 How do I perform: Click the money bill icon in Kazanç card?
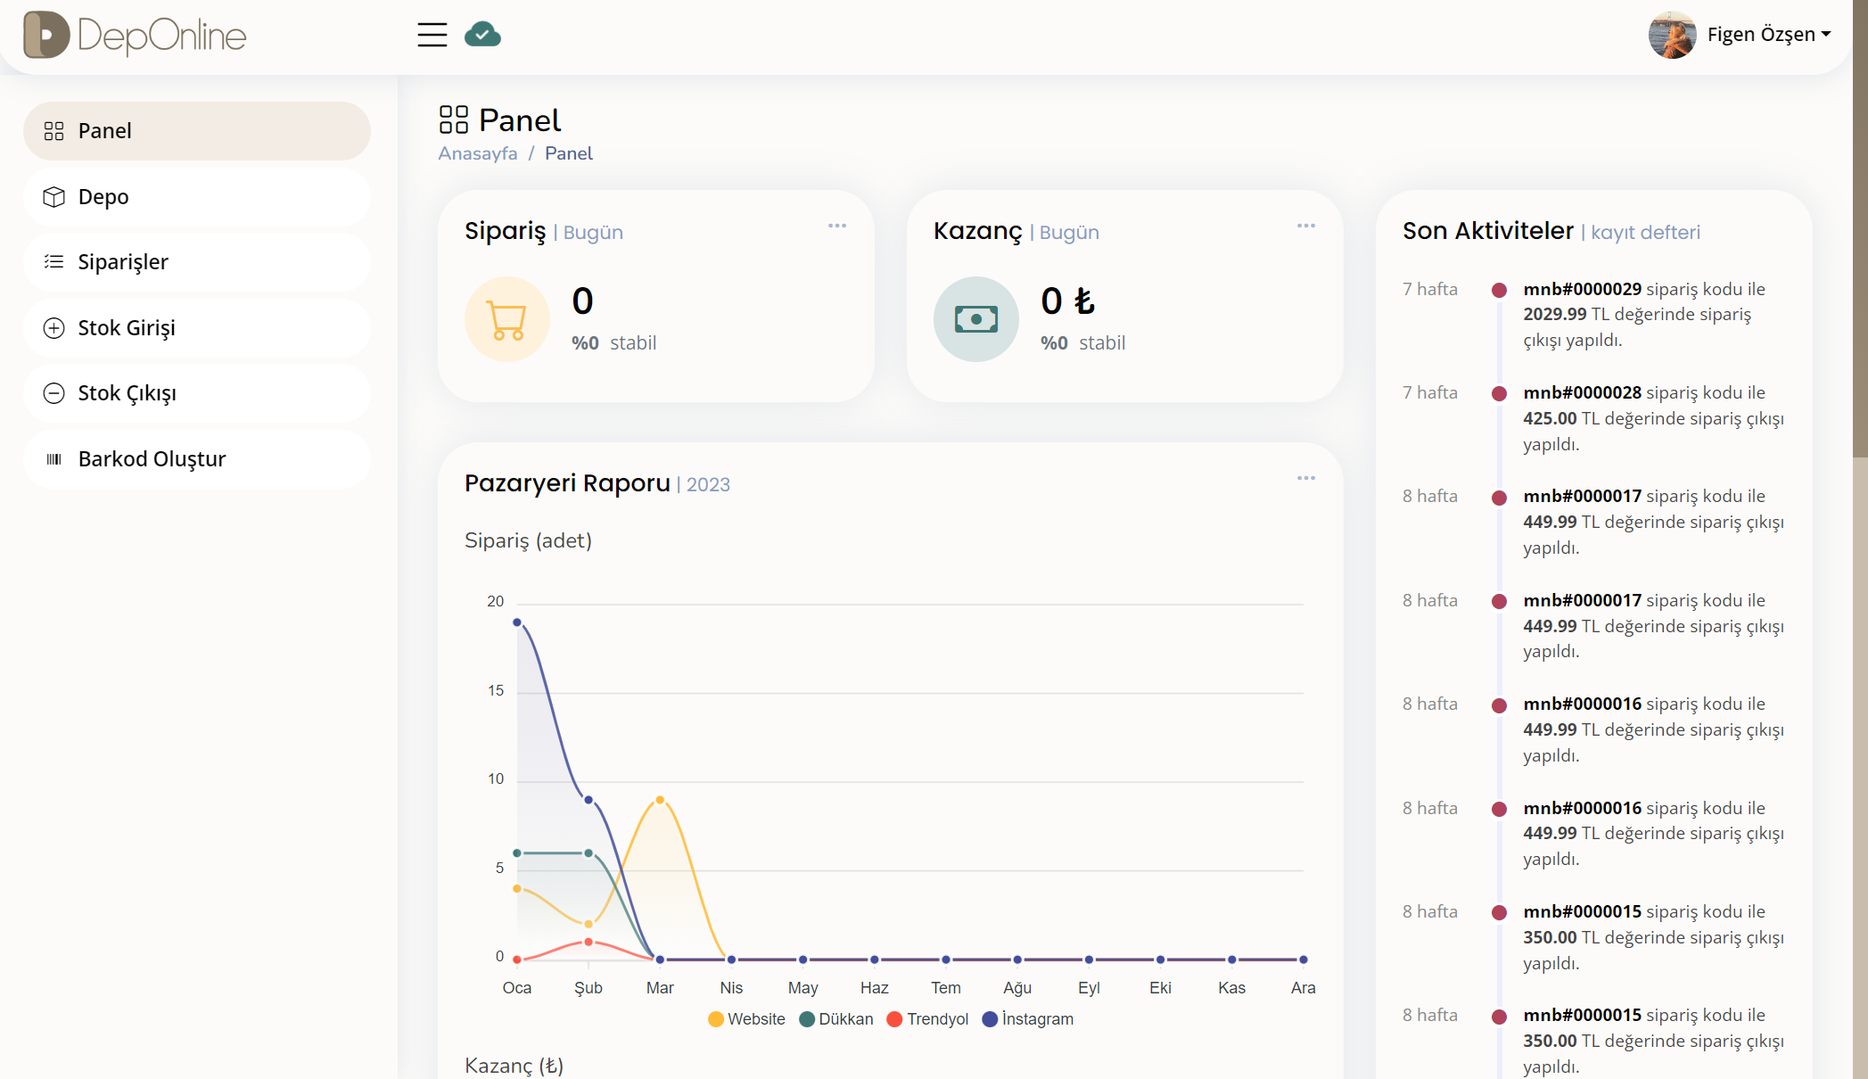(975, 319)
